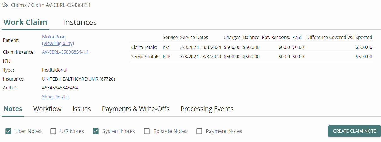This screenshot has width=381, height=142.
Task: Uncheck the User Notes checkbox
Action: (x=8, y=131)
